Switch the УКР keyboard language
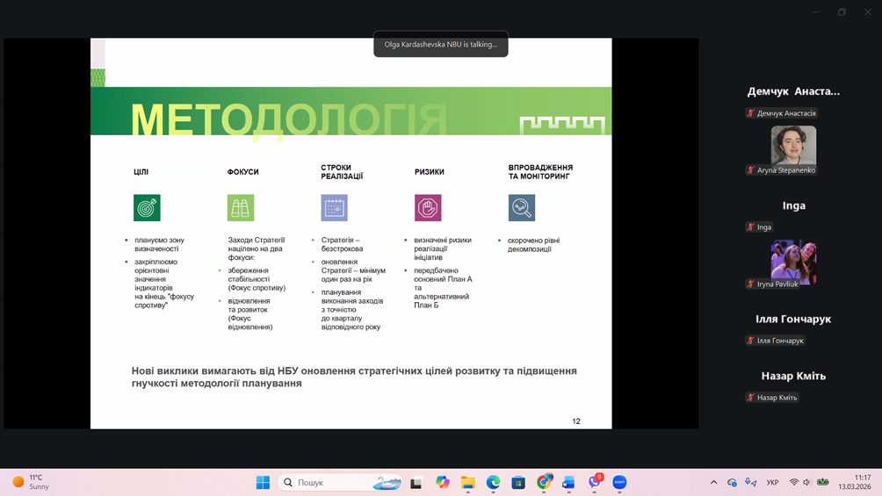Viewport: 882px width, 496px height. click(x=772, y=482)
